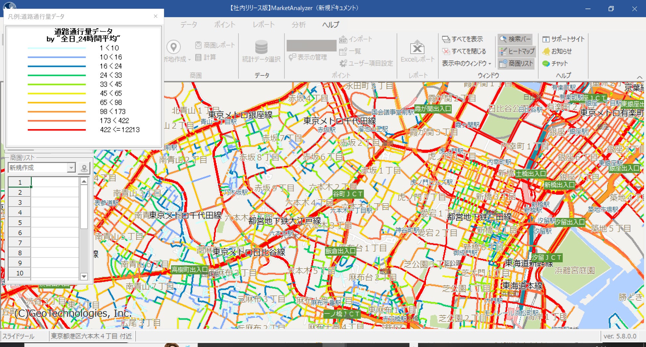Click the 計算 calculator item

206,57
